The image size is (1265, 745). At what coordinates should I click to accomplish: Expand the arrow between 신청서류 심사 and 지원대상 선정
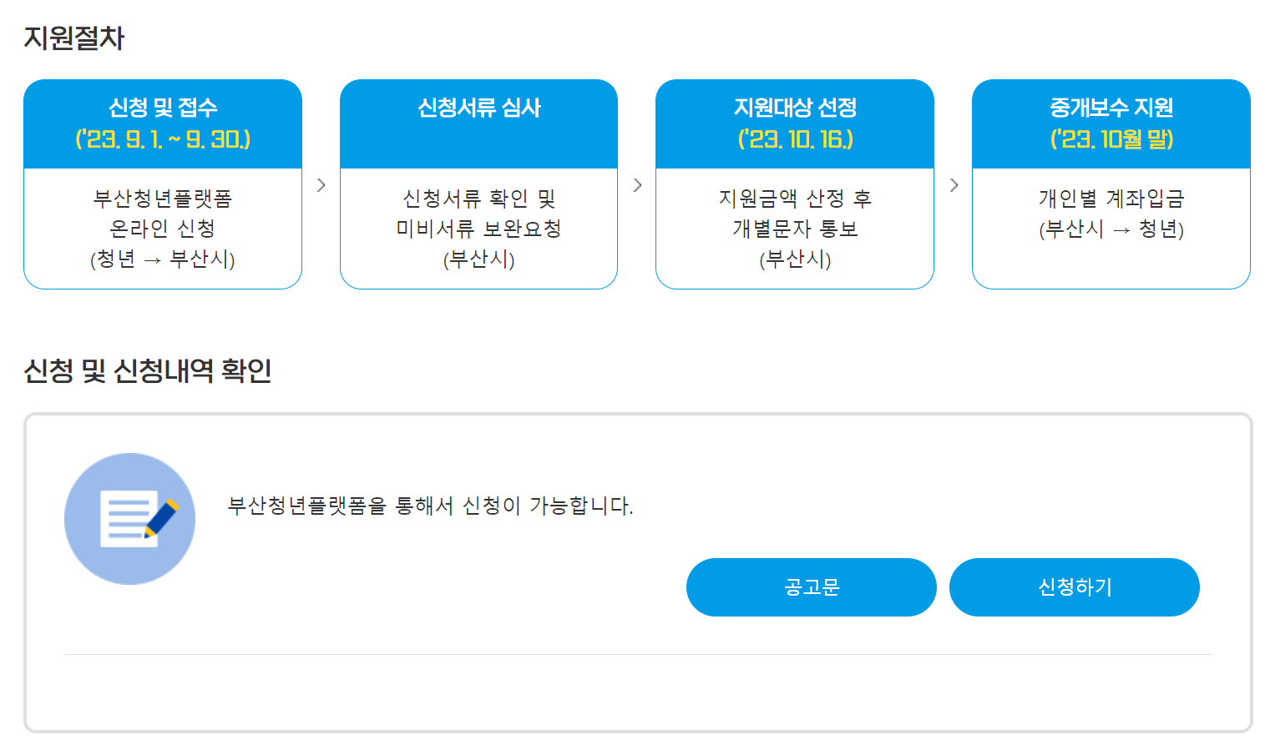[637, 185]
